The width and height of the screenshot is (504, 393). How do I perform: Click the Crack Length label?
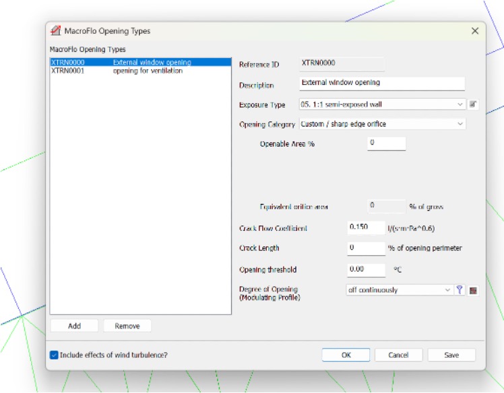259,248
